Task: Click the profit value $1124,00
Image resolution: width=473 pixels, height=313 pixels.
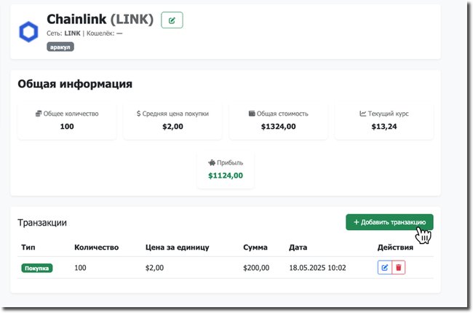Action: click(226, 175)
